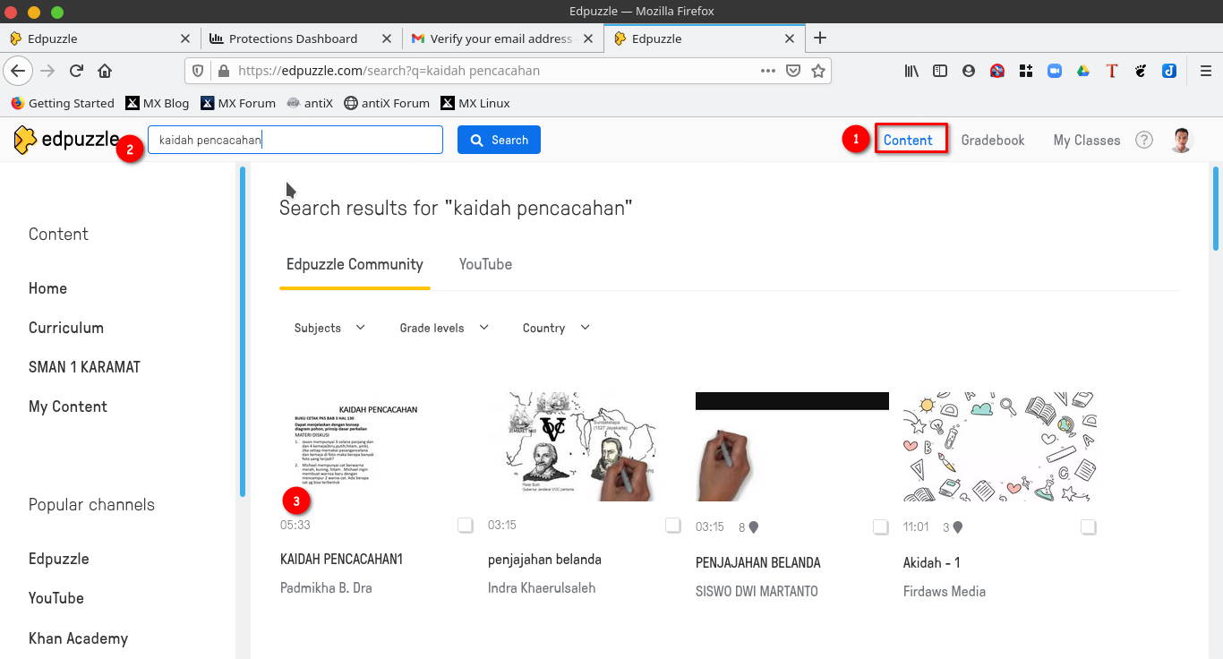Image resolution: width=1223 pixels, height=659 pixels.
Task: Open the MX Forum bookmark
Action: pos(238,103)
